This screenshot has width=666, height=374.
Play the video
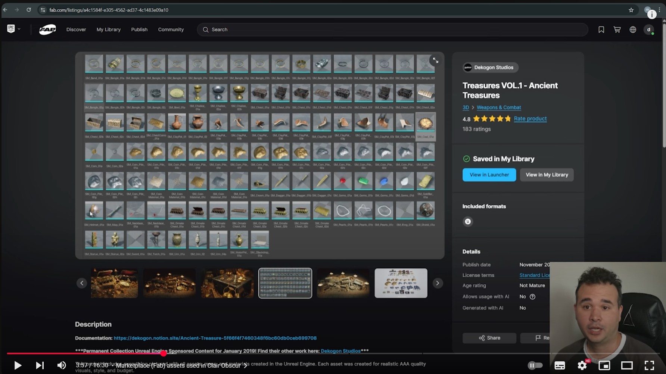(x=17, y=365)
